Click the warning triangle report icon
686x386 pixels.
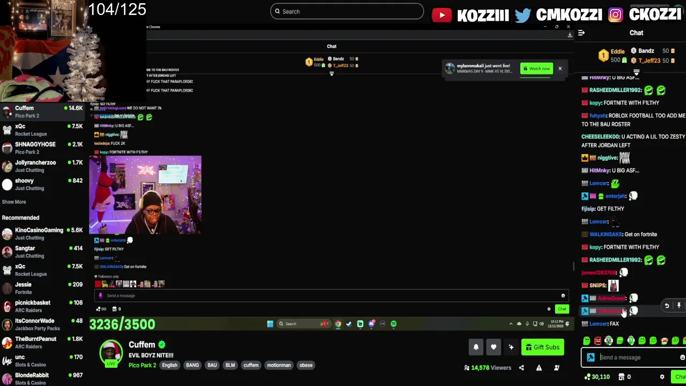pyautogui.click(x=539, y=368)
